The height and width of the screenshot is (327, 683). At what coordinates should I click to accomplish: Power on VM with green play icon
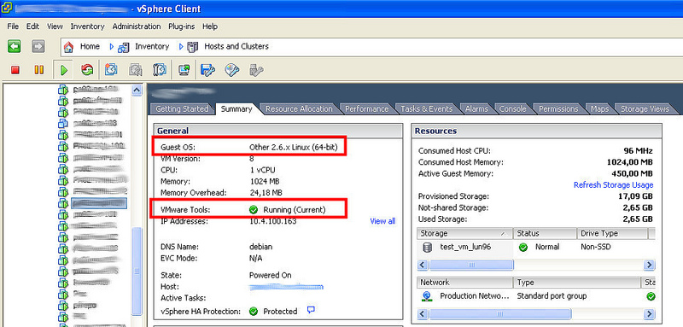64,70
